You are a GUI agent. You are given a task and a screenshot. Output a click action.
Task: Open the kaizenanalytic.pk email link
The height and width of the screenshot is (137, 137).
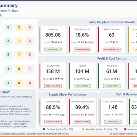point(11,134)
